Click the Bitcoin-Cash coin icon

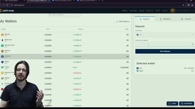click(2, 46)
